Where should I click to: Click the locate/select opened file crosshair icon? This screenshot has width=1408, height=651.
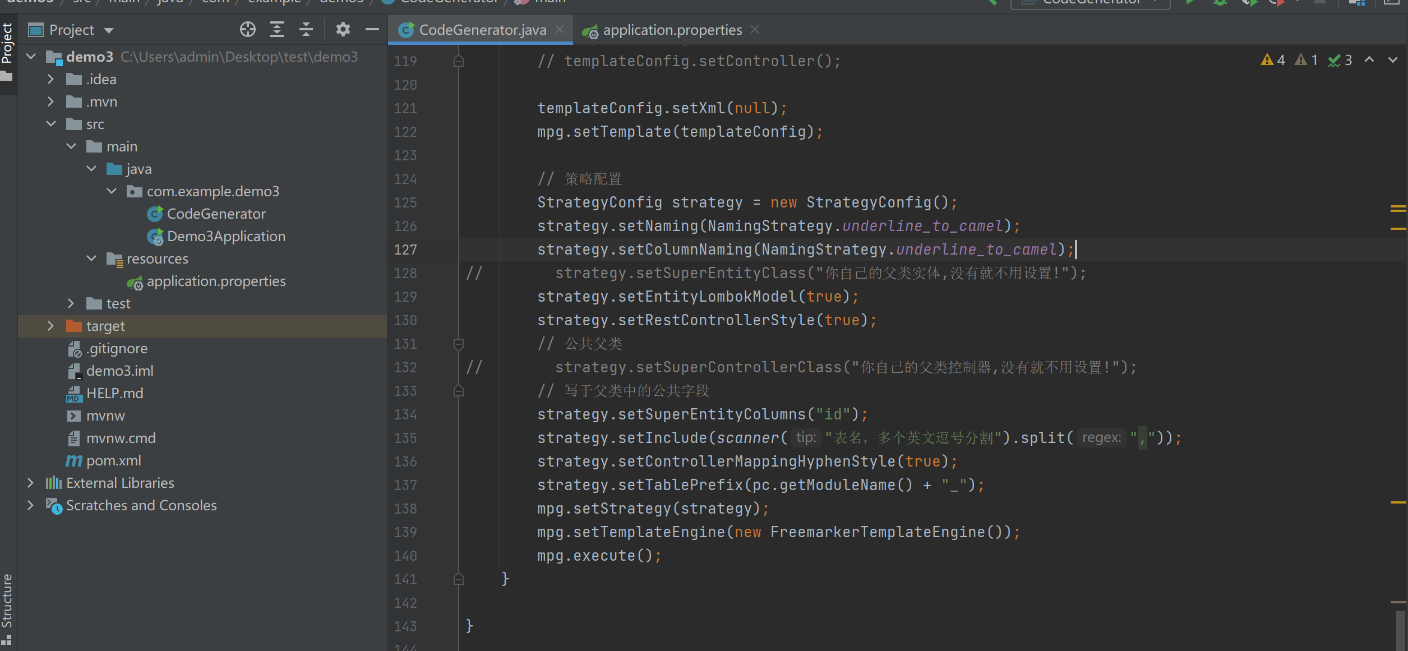[247, 29]
